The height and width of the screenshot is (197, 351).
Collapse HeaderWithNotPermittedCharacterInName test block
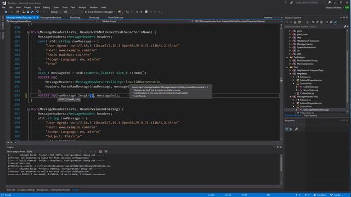coord(29,32)
